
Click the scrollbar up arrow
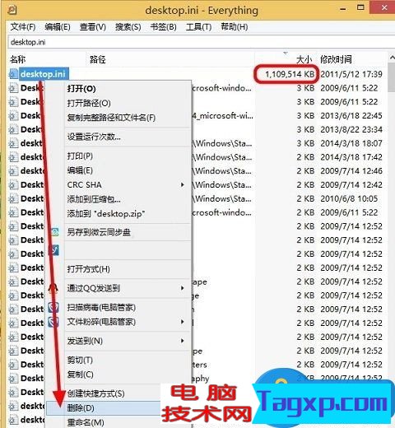click(392, 58)
